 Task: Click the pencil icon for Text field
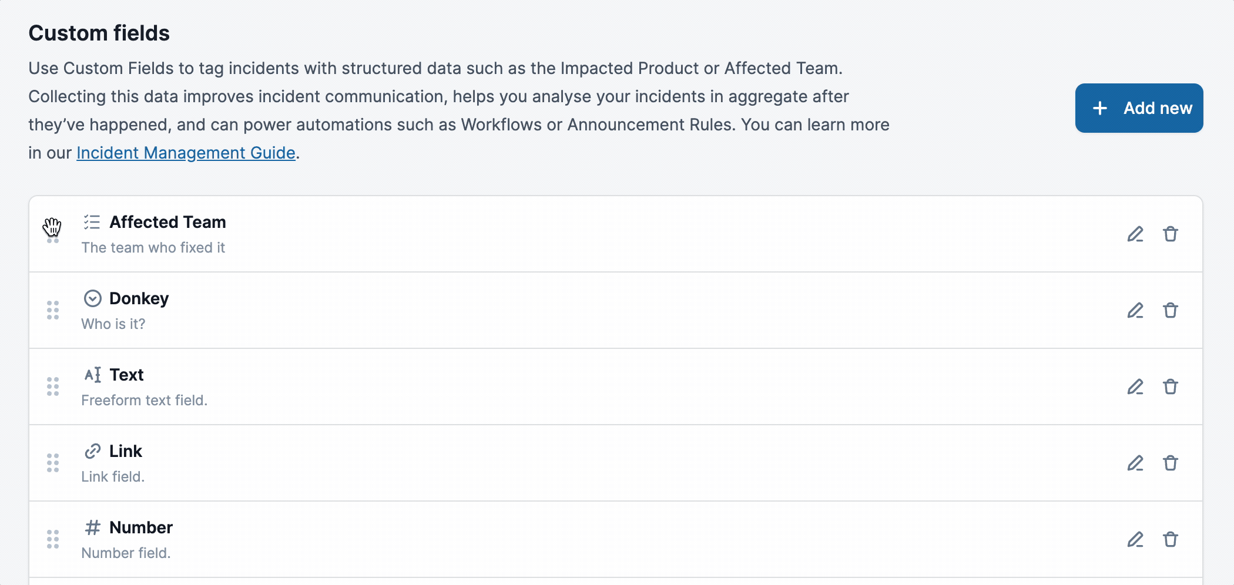coord(1135,386)
